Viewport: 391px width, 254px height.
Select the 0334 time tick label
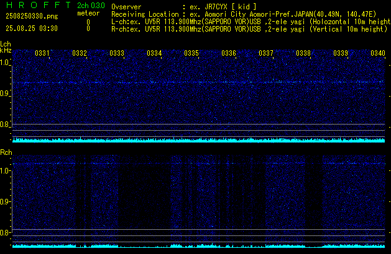(x=154, y=53)
